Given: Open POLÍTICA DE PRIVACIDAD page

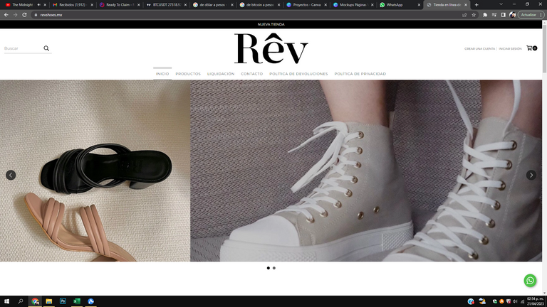Looking at the screenshot, I should [360, 74].
